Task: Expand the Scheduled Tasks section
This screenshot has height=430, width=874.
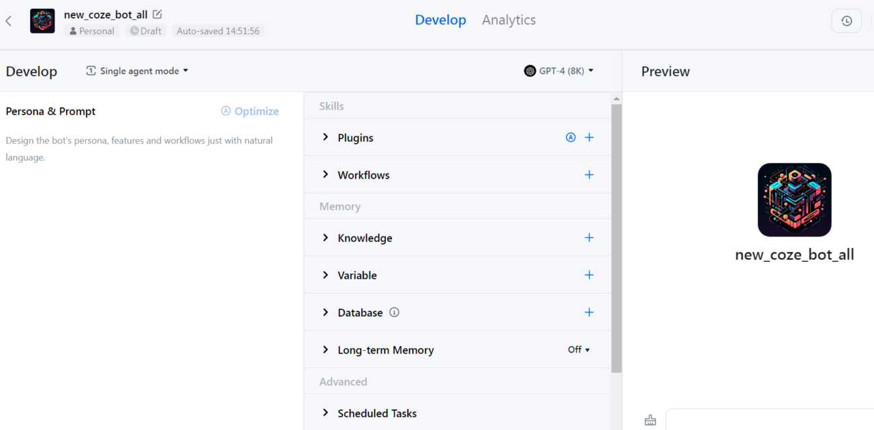Action: tap(325, 413)
